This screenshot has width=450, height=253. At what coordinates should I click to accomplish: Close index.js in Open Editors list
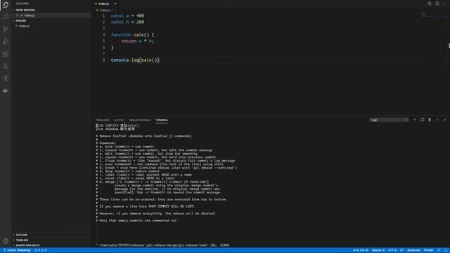(17, 15)
